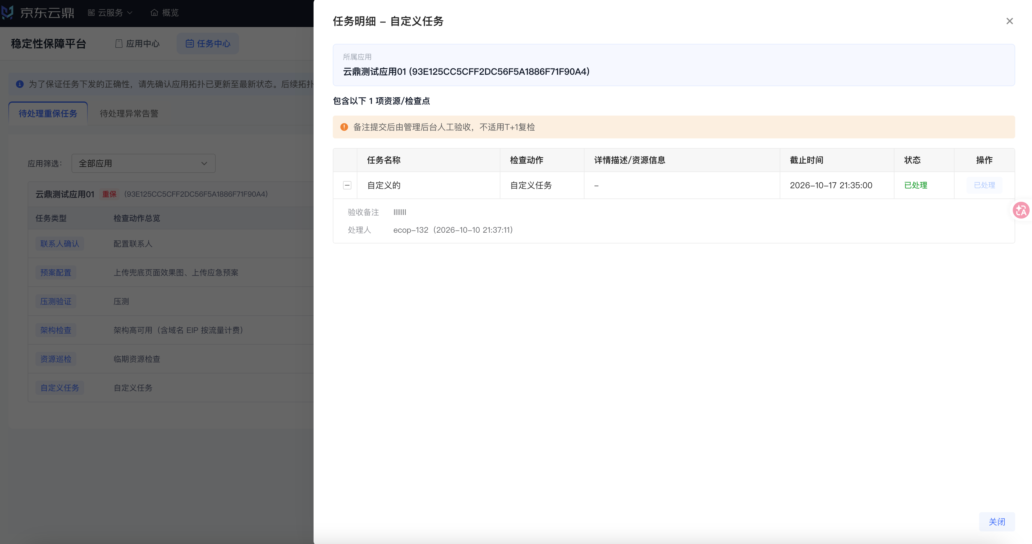Open 预案配置 task type
Screen dimensions: 1032x544
pos(56,272)
